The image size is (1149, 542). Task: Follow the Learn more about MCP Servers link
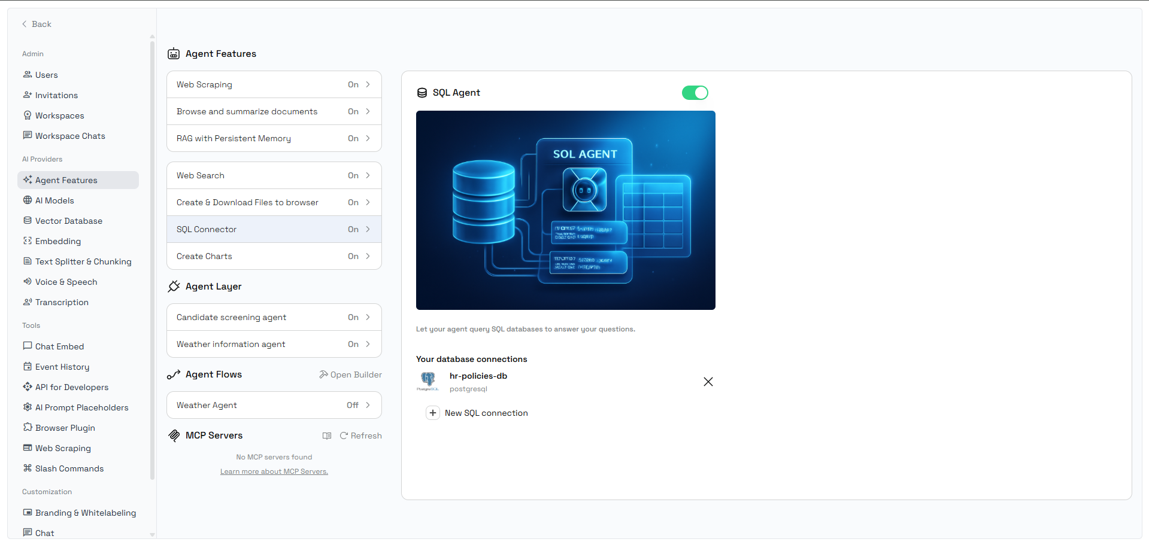click(x=274, y=471)
